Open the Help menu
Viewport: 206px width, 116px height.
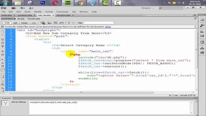[x=94, y=12]
